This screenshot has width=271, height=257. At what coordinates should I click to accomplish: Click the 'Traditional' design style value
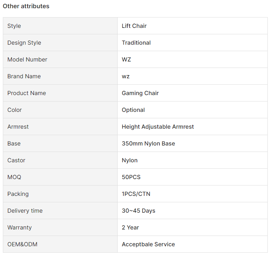[136, 43]
